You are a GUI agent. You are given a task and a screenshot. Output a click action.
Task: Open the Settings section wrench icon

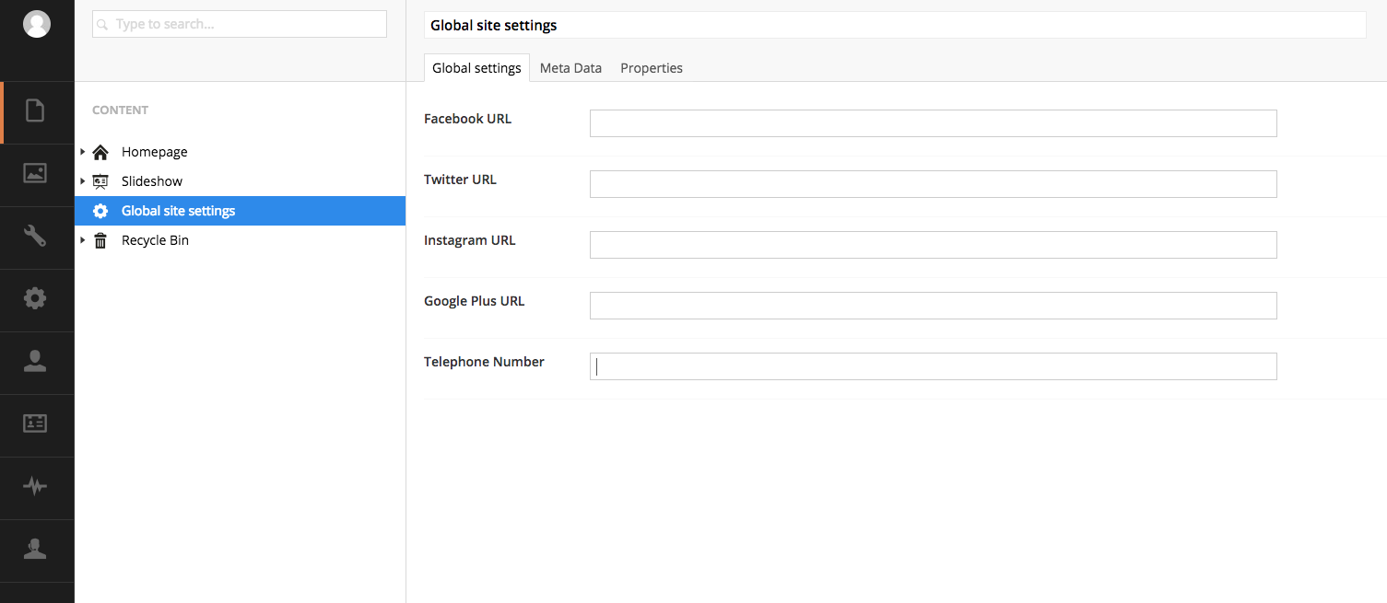(x=35, y=236)
